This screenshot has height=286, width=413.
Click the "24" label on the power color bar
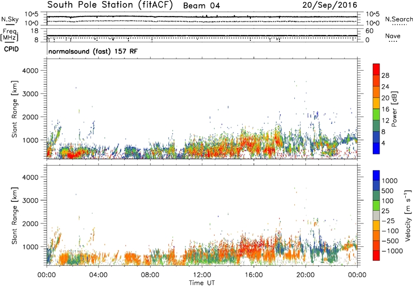tap(385, 87)
